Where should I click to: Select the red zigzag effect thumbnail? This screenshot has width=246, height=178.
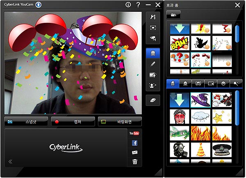222,29
